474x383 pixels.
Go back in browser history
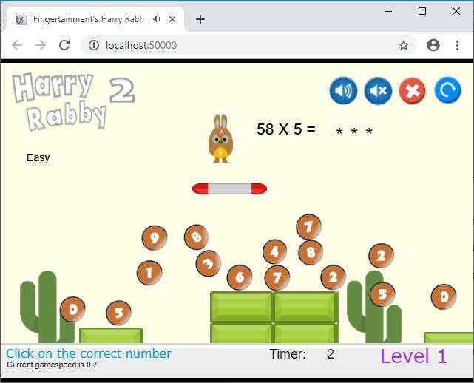point(17,45)
